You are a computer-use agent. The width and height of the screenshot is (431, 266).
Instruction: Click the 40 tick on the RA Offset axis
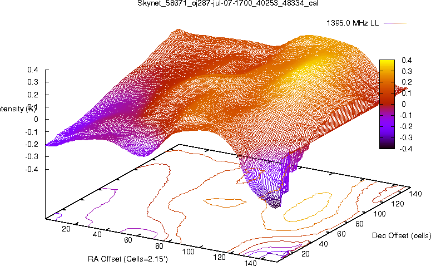click(97, 234)
